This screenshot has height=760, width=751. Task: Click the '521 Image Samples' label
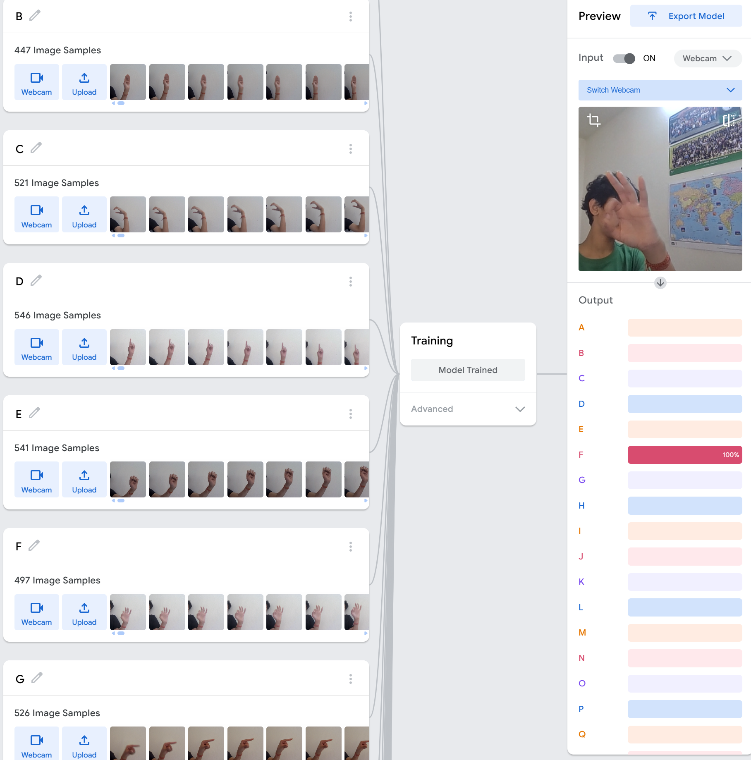click(57, 183)
